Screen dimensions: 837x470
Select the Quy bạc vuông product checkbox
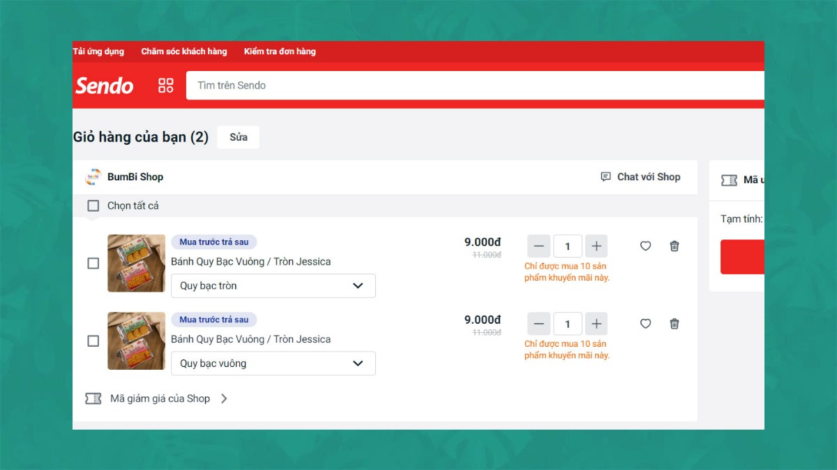click(93, 341)
